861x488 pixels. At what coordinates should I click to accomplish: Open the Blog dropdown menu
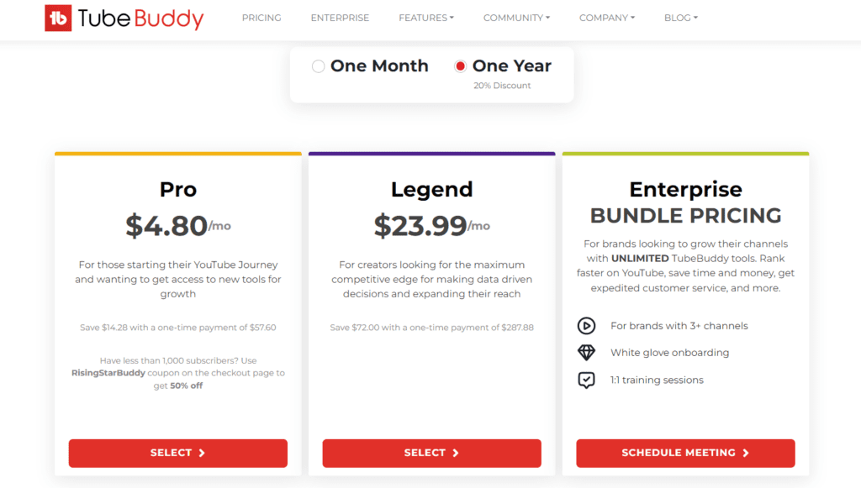(x=680, y=18)
